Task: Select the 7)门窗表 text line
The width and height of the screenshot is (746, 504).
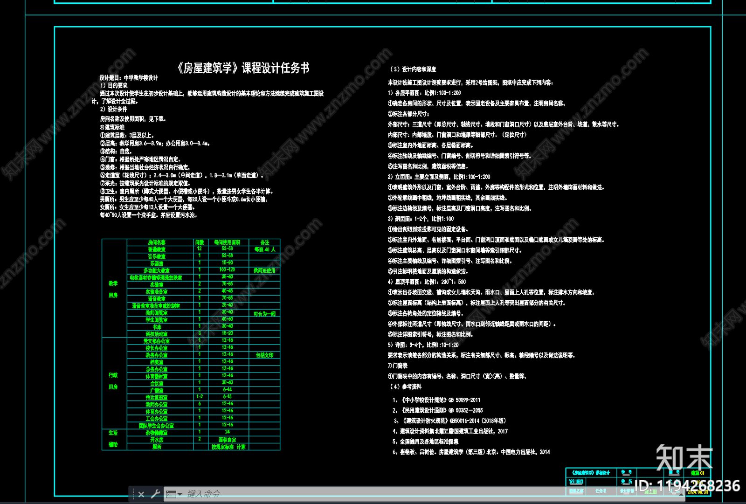Action: 398,366
